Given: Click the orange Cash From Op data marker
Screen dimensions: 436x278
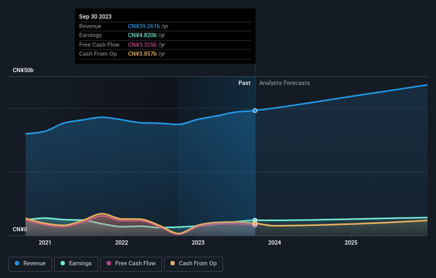Looking at the screenshot, I should 255,223.
